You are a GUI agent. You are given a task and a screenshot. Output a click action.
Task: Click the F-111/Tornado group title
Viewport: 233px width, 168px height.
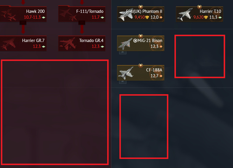coord(90,11)
